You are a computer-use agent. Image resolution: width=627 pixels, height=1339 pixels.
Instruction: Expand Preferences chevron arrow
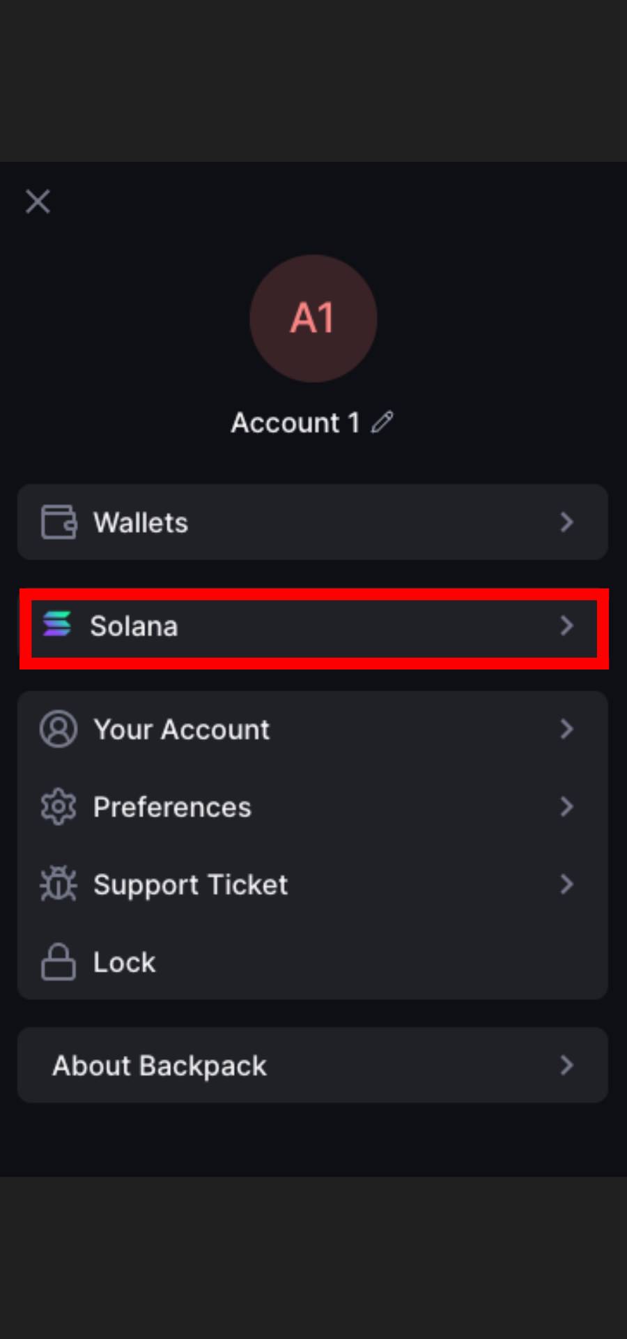567,807
